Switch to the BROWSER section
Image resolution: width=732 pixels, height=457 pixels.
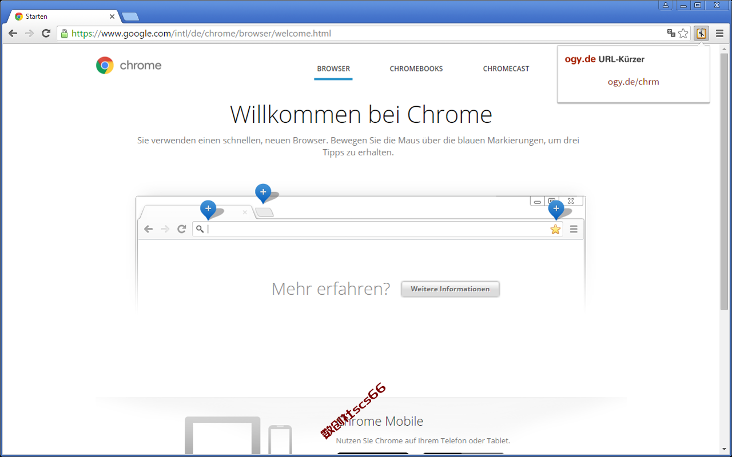coord(333,69)
